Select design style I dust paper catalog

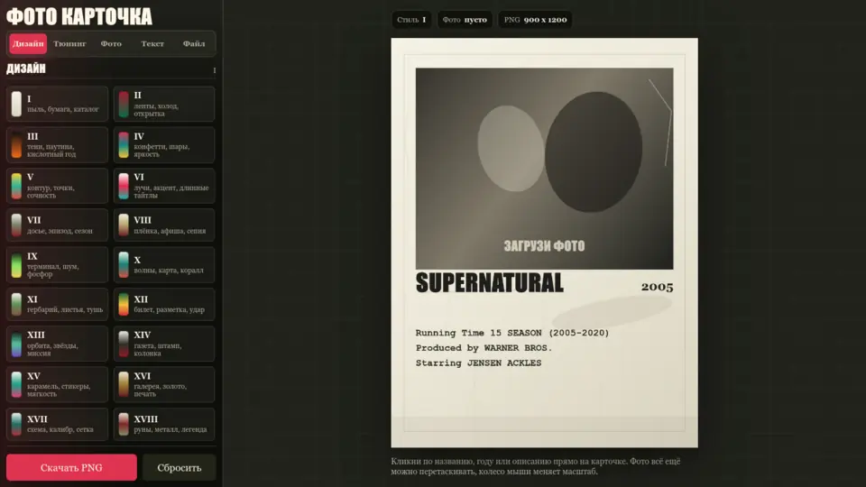coord(57,104)
